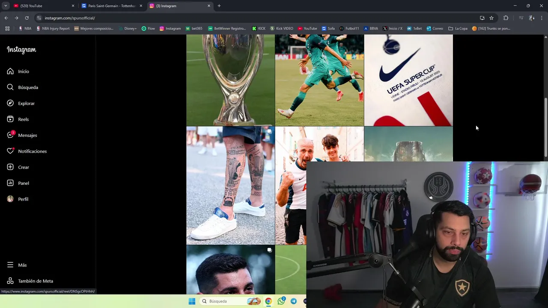The width and height of the screenshot is (548, 308).
Task: Click the Crear new post option
Action: click(x=18, y=167)
